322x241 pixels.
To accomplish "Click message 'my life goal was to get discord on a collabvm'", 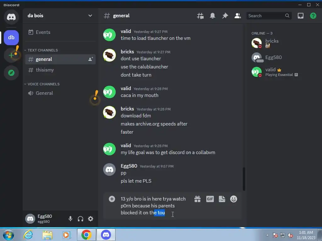I will click(x=168, y=153).
